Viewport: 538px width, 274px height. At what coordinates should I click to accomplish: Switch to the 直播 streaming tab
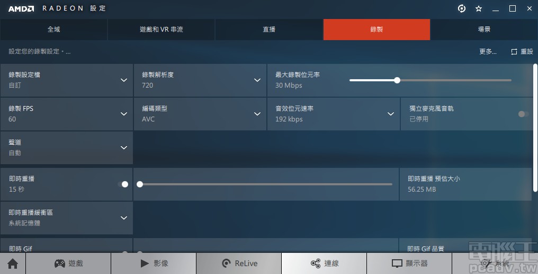tap(269, 30)
